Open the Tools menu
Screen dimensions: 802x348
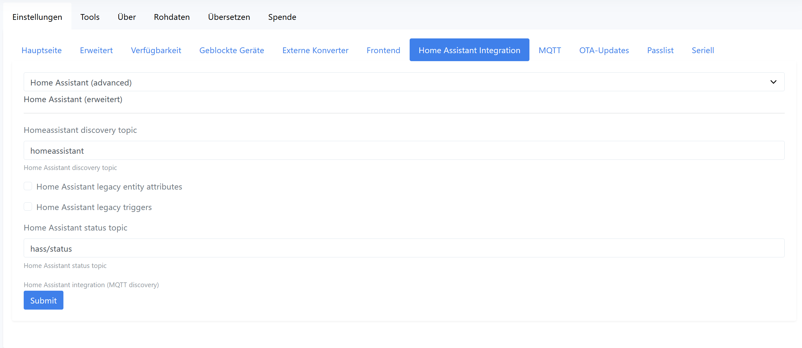[x=90, y=17]
